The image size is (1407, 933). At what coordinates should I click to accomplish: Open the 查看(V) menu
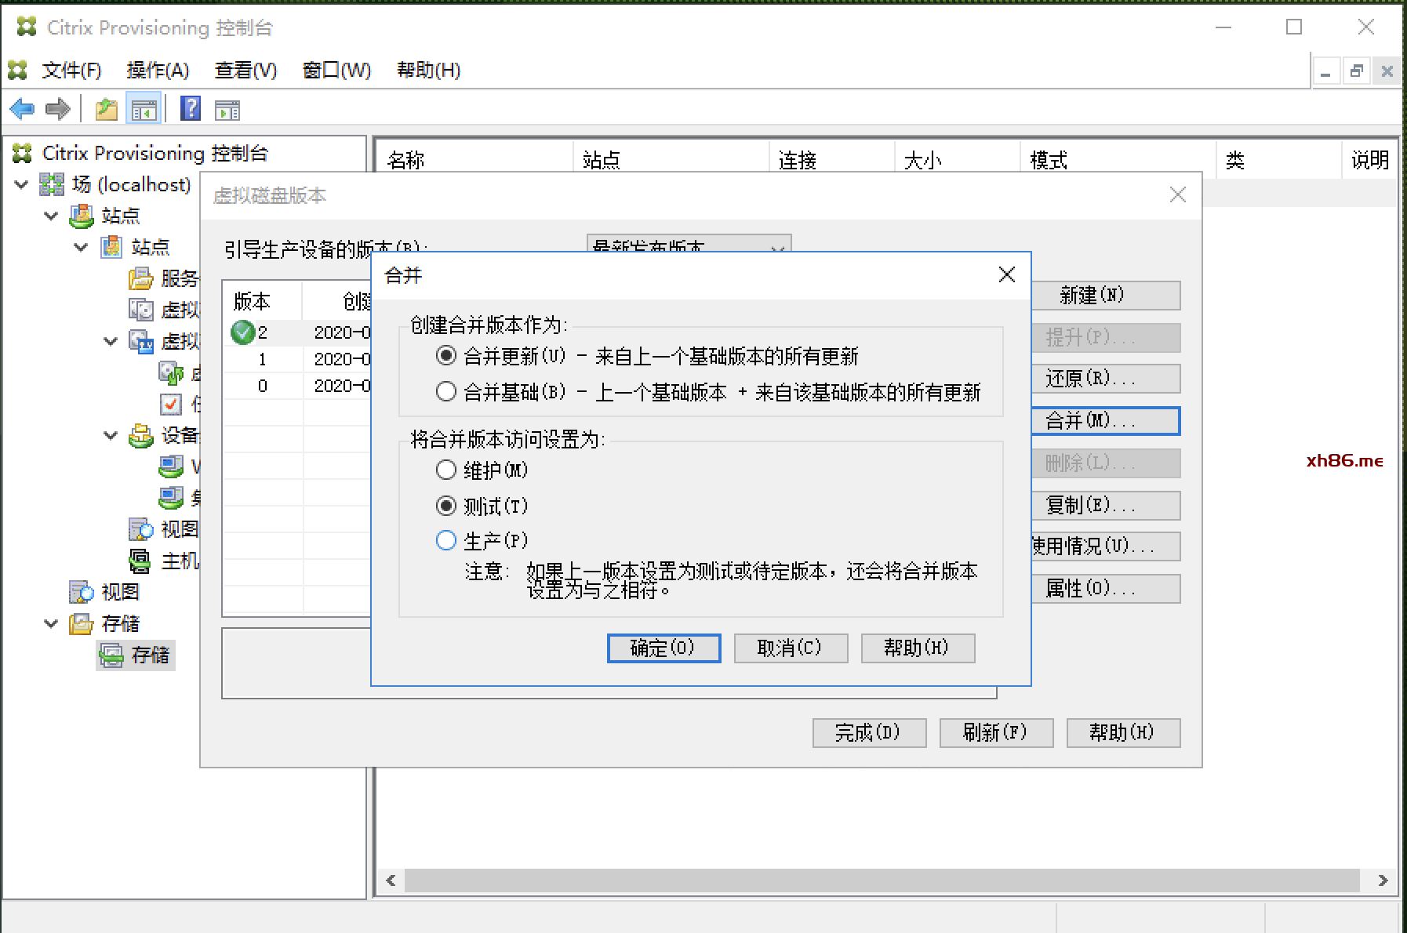245,71
